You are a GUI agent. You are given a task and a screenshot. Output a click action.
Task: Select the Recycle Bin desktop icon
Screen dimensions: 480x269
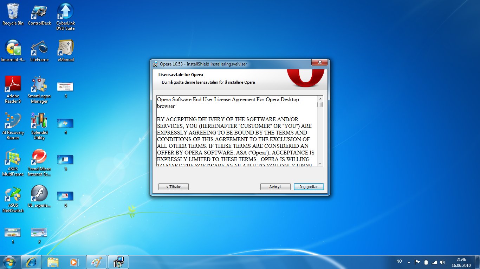[x=13, y=15]
